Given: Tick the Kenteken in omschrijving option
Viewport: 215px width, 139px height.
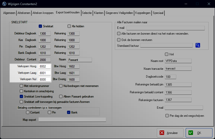Looking at the screenshot, I should (x=22, y=91).
